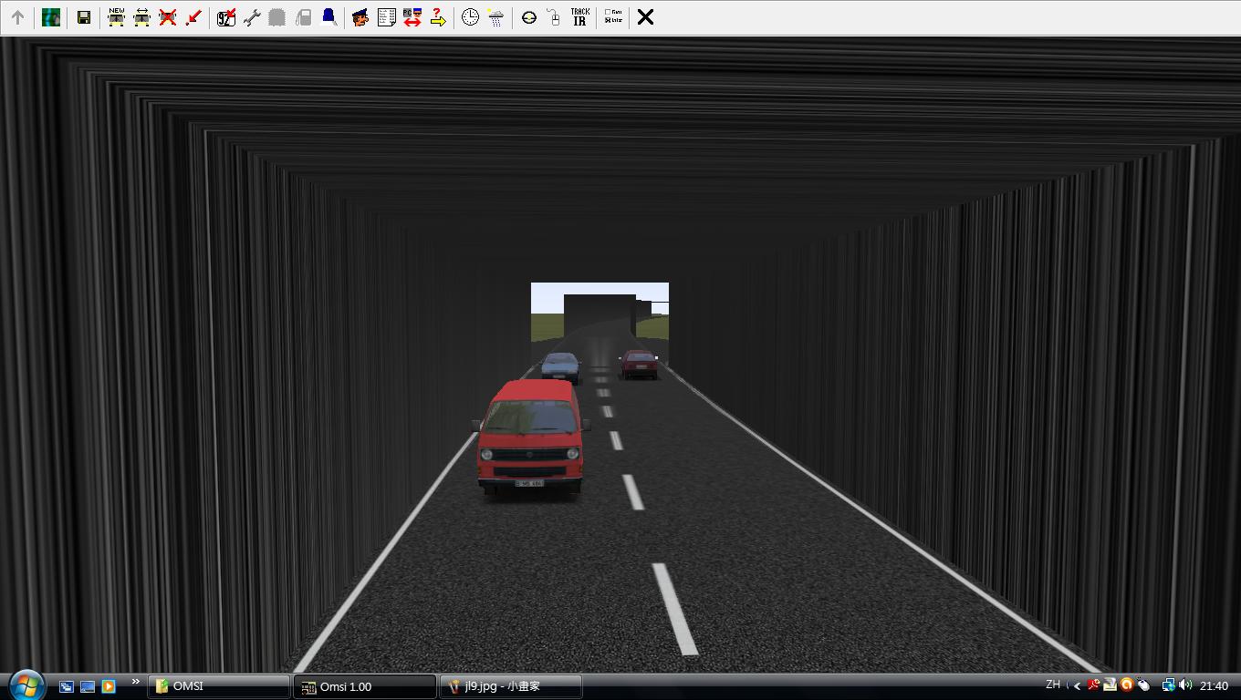The width and height of the screenshot is (1241, 700).
Task: Open the time clock settings
Action: 470,17
